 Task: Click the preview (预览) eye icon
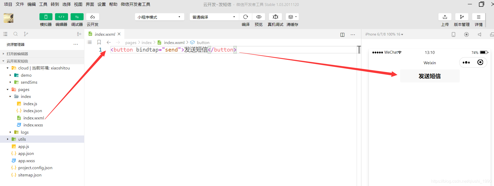259,17
